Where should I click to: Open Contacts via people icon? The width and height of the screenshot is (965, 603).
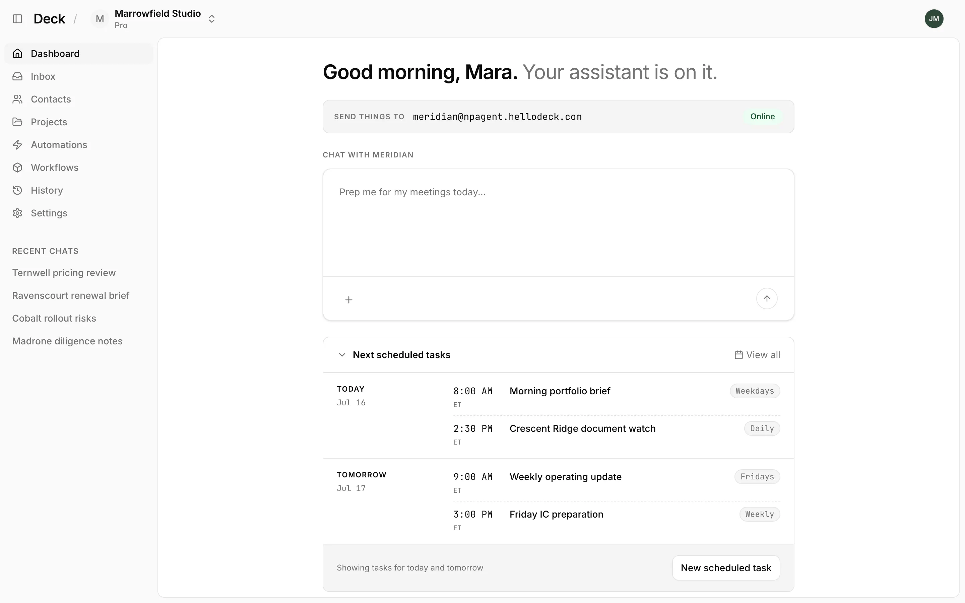17,99
